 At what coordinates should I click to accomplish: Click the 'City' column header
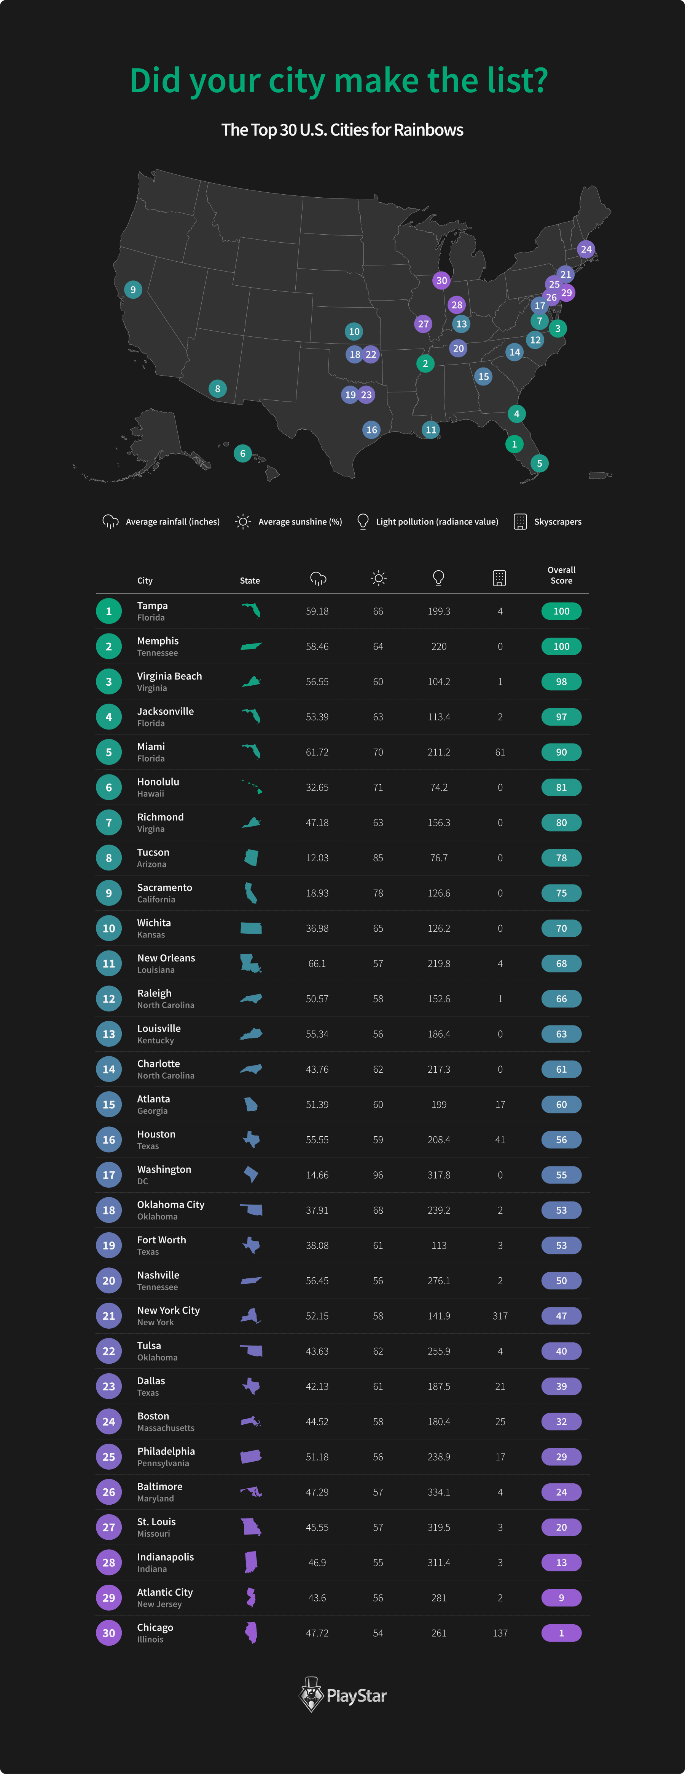point(145,581)
